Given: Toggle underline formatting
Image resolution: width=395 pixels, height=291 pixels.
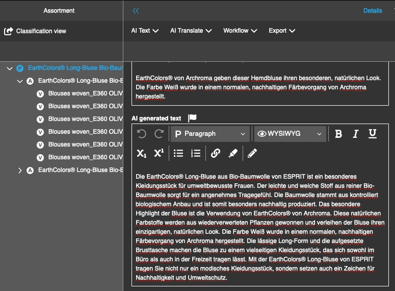Looking at the screenshot, I should tap(373, 134).
